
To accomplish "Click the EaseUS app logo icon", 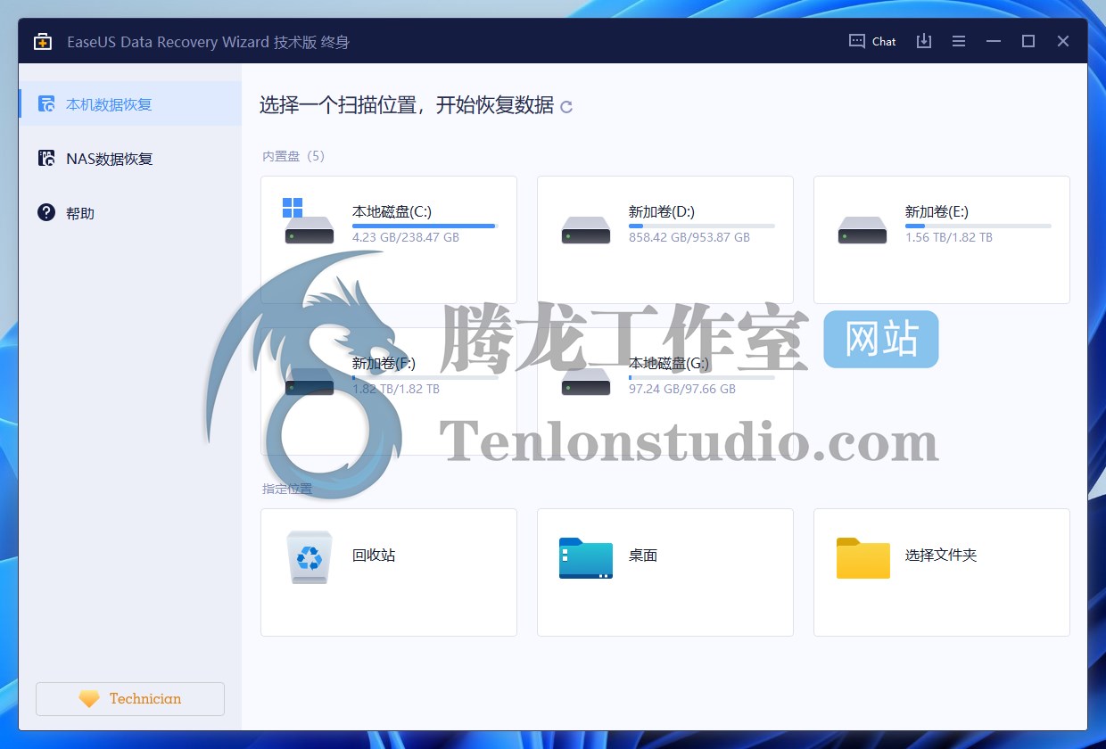I will pos(43,42).
